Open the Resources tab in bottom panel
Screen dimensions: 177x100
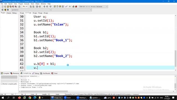click(x=15, y=73)
